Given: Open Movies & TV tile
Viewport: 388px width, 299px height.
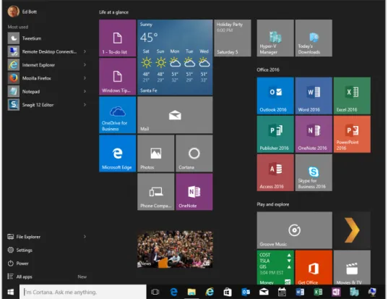Looking at the screenshot, I should point(352,267).
